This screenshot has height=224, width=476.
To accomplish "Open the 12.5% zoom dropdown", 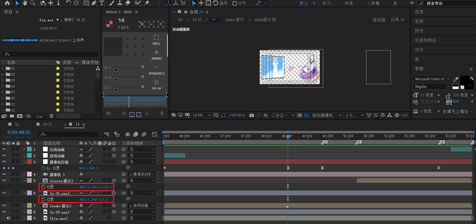I will [x=202, y=115].
